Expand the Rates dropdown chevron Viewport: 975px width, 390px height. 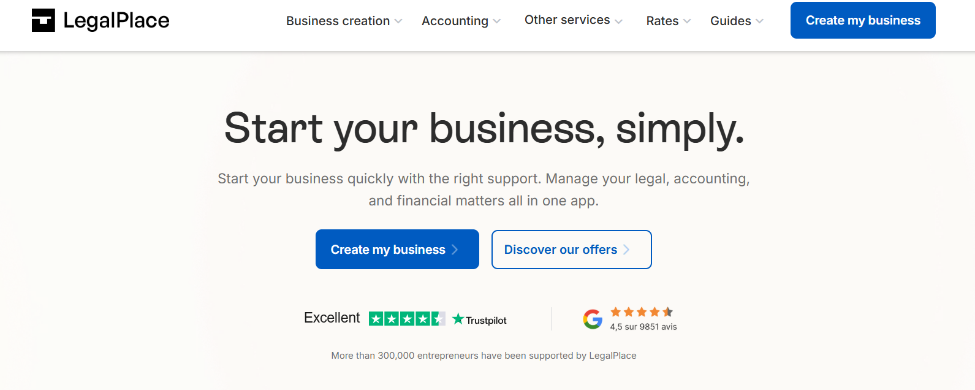coord(687,21)
